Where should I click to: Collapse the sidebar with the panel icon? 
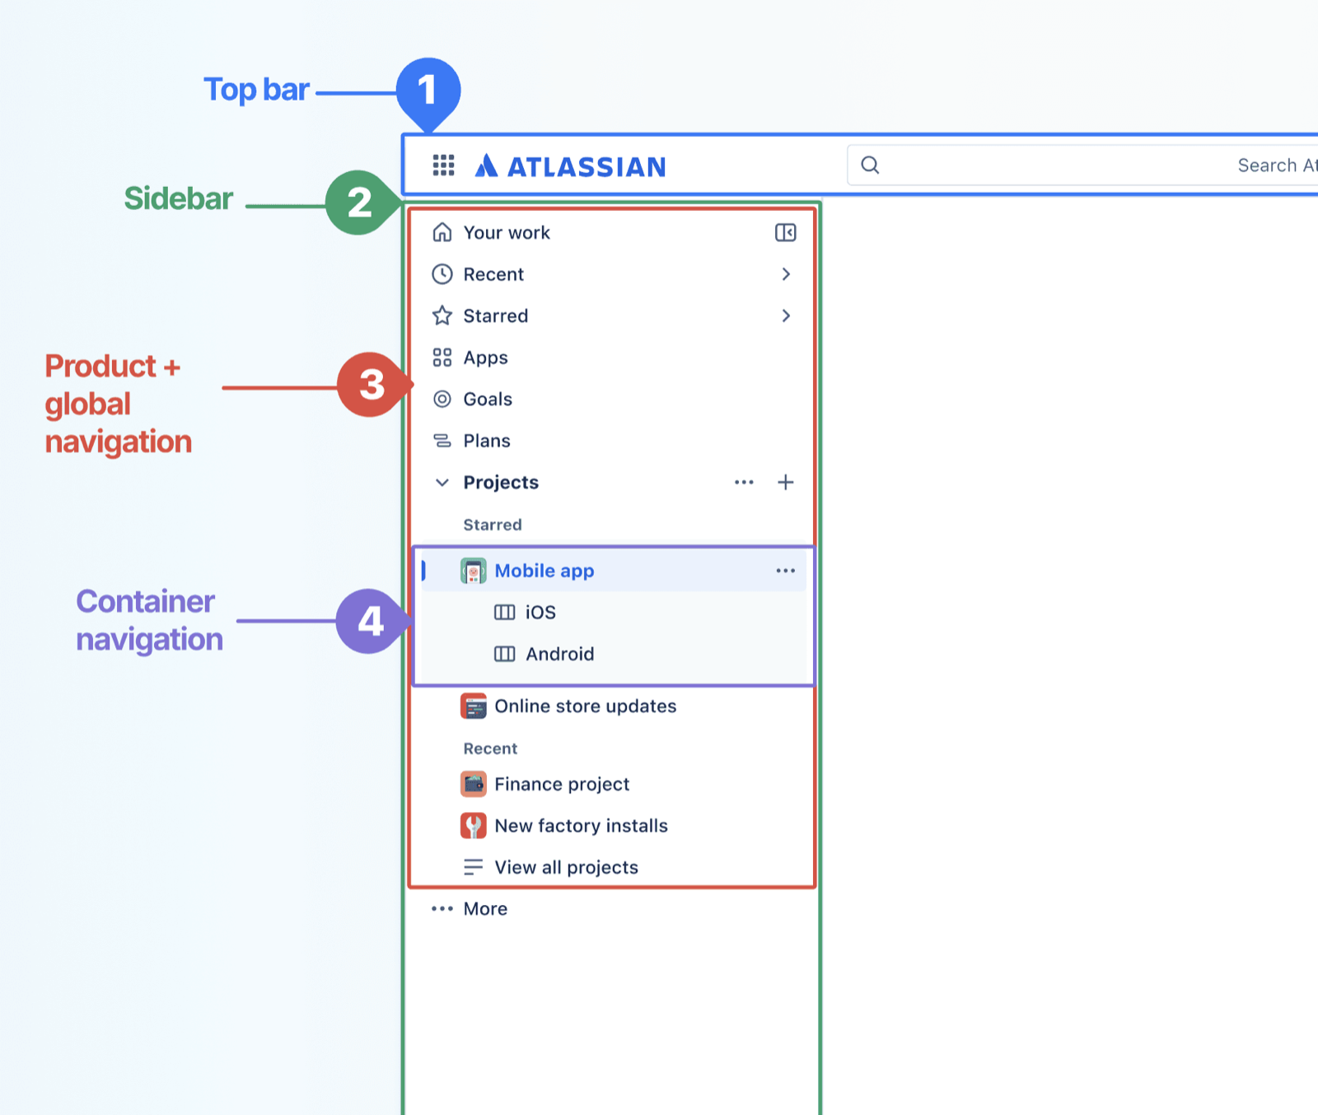[x=786, y=233]
